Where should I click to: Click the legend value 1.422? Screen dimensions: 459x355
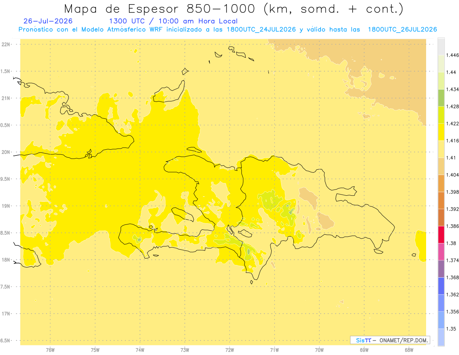(x=452, y=124)
